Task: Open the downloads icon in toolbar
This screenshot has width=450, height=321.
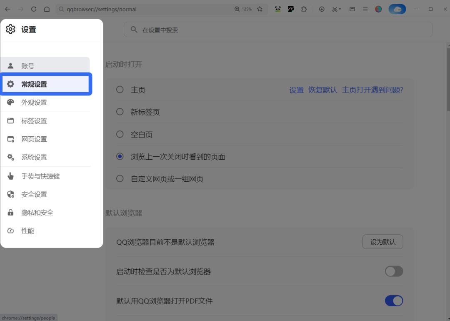Action: click(x=322, y=9)
